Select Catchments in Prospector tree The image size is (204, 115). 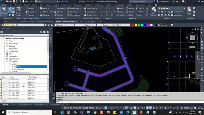13,56
